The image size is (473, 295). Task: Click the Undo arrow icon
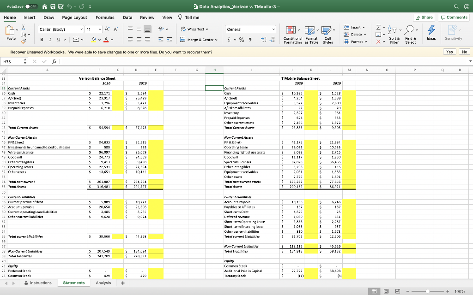70,6
